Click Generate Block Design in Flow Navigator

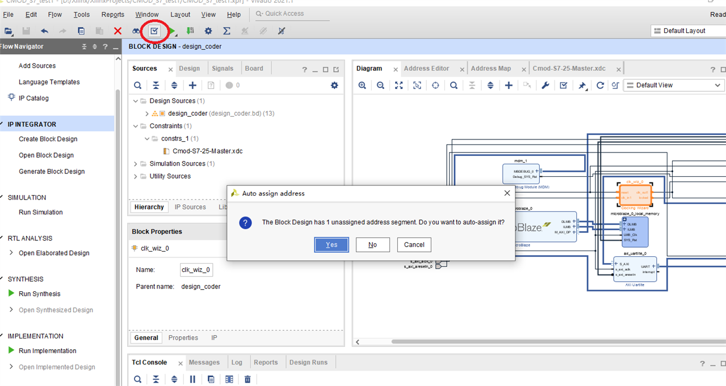pyautogui.click(x=52, y=171)
